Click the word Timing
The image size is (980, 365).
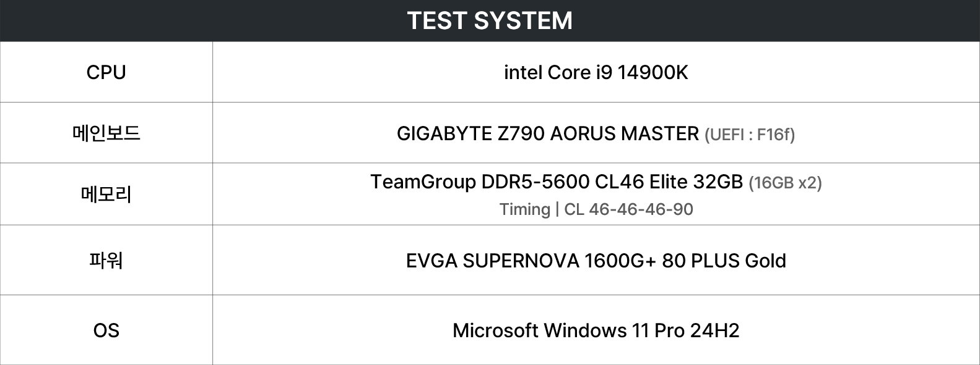pos(524,209)
